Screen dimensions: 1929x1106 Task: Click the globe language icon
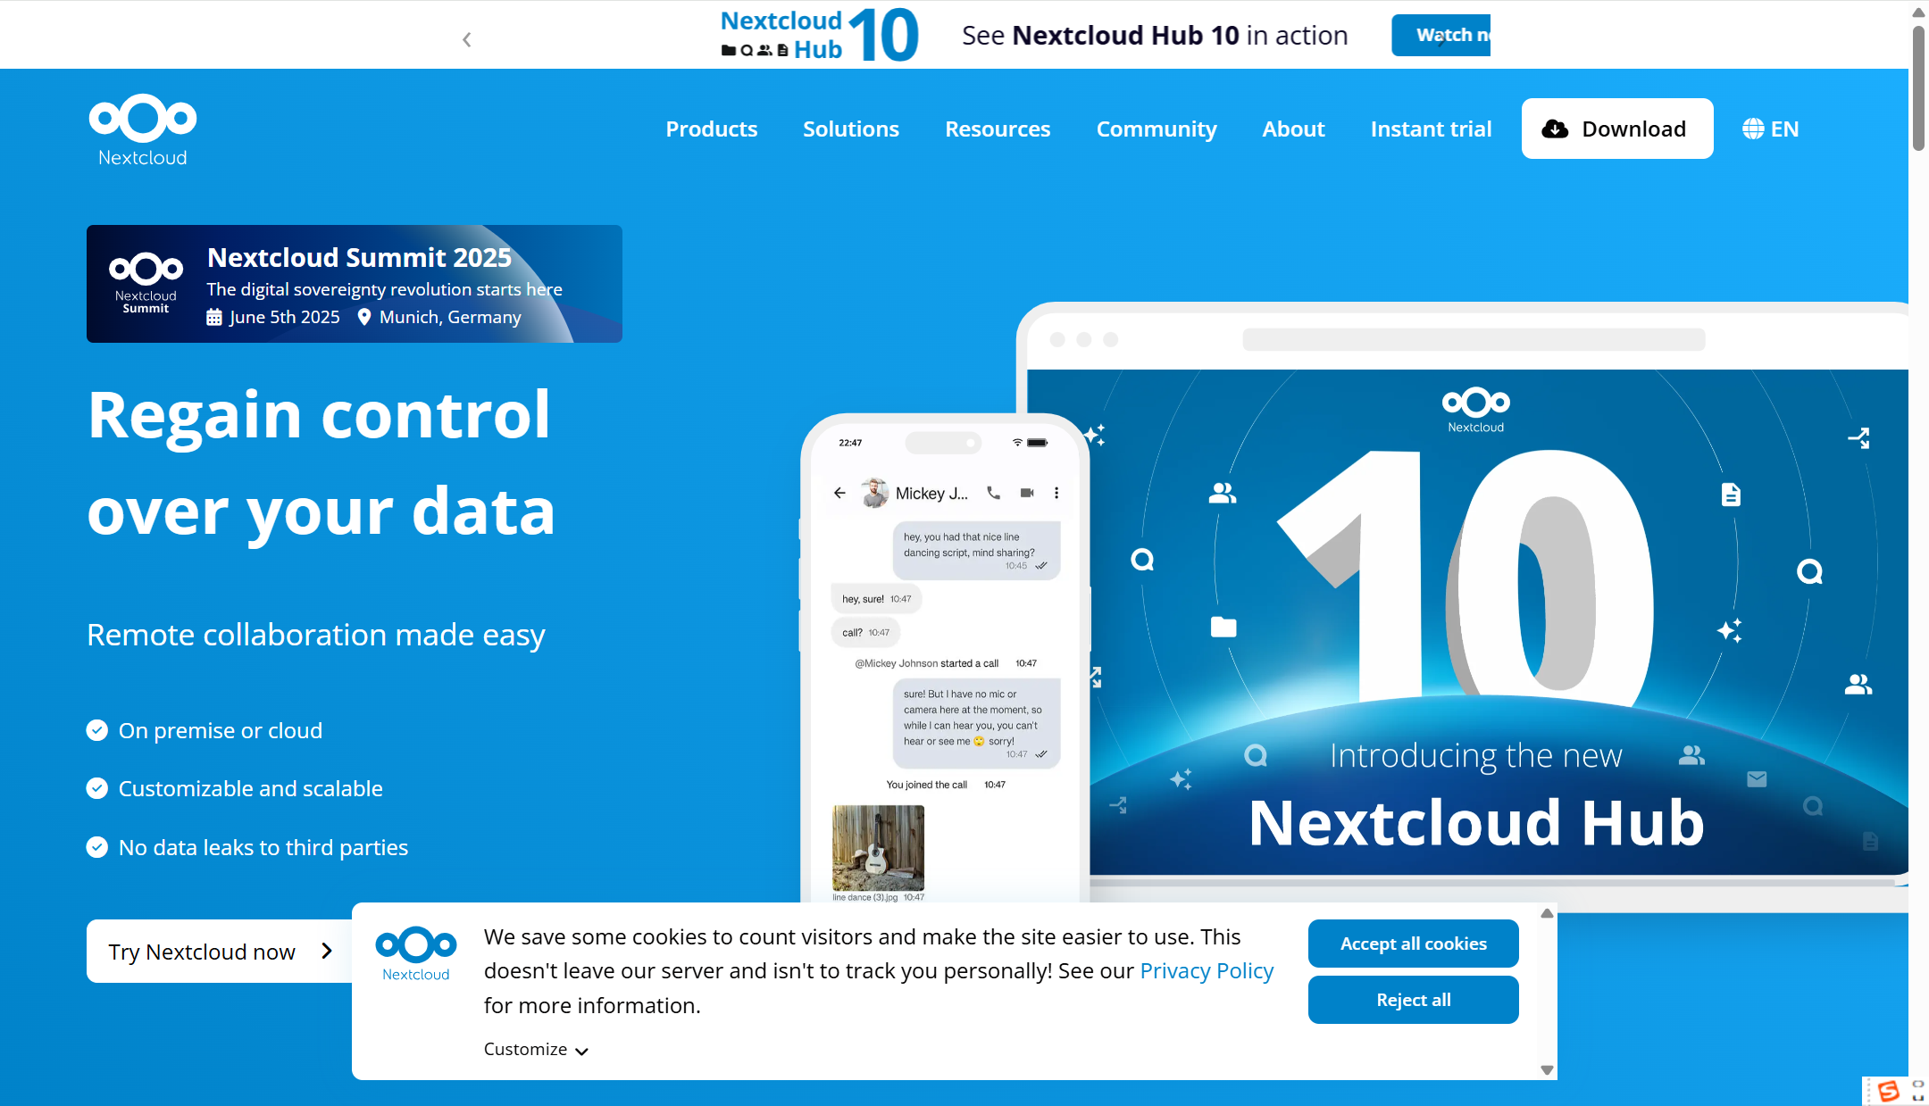(1752, 129)
